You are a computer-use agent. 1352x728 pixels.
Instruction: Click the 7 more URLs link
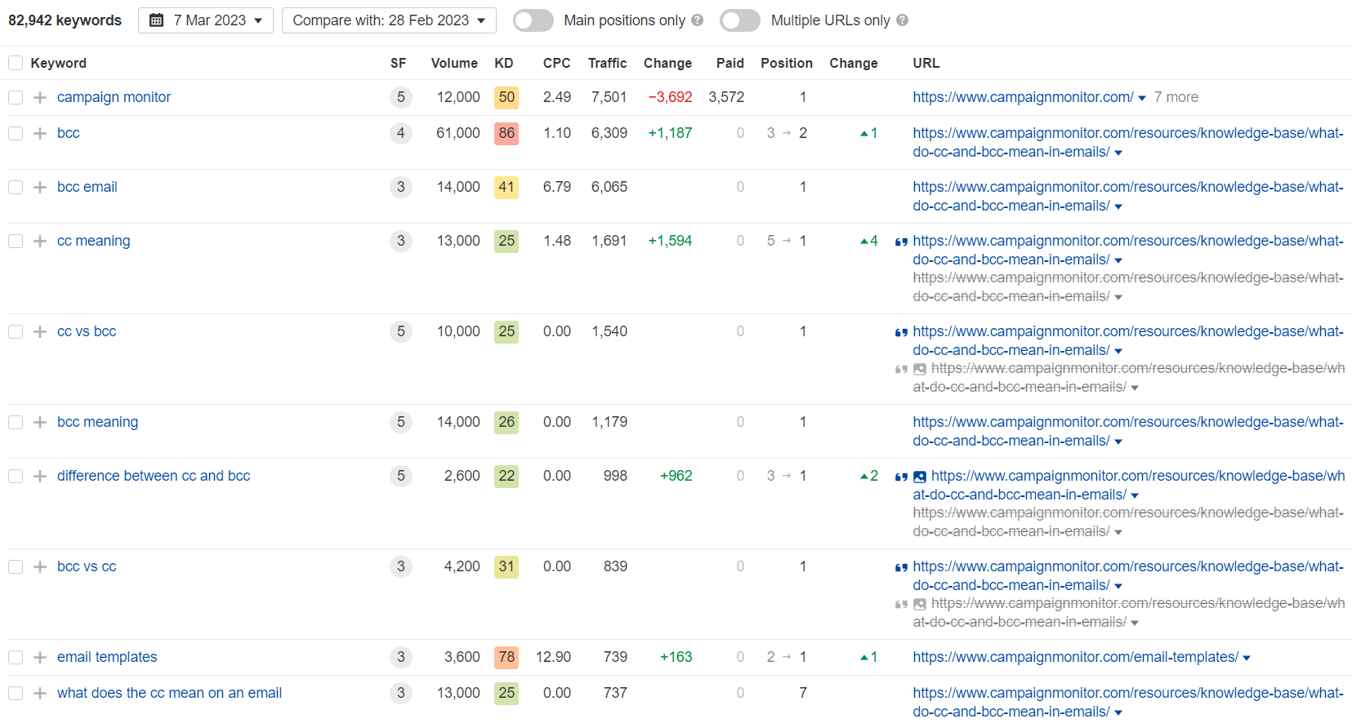tap(1176, 97)
